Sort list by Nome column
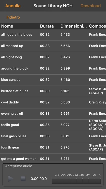 point(7,26)
